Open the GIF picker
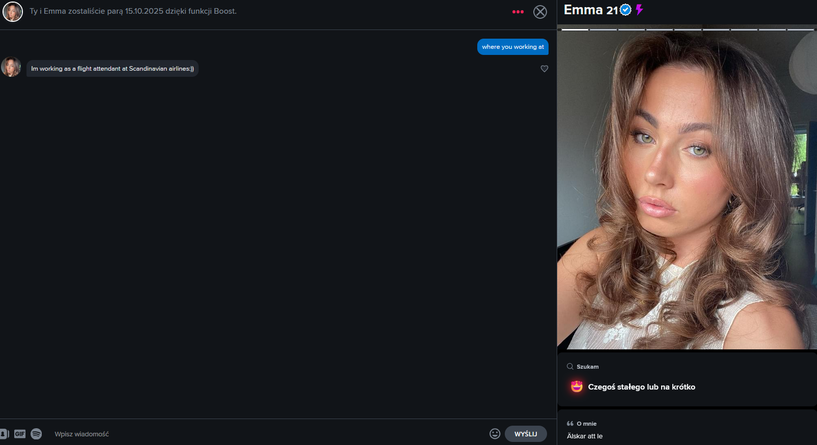Viewport: 817px width, 445px height. [20, 434]
